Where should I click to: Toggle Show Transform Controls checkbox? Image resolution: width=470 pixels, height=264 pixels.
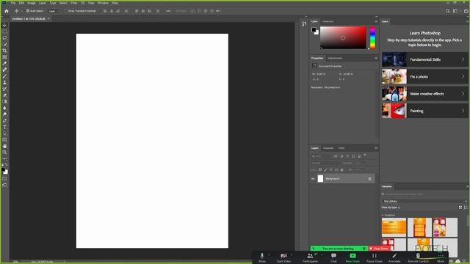[x=66, y=11]
